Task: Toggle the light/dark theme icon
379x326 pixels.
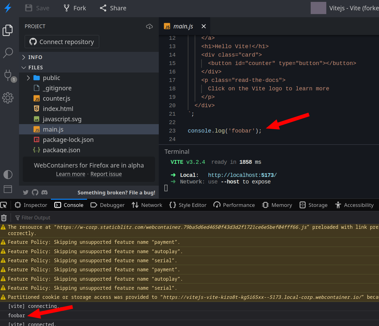Action: [8, 174]
